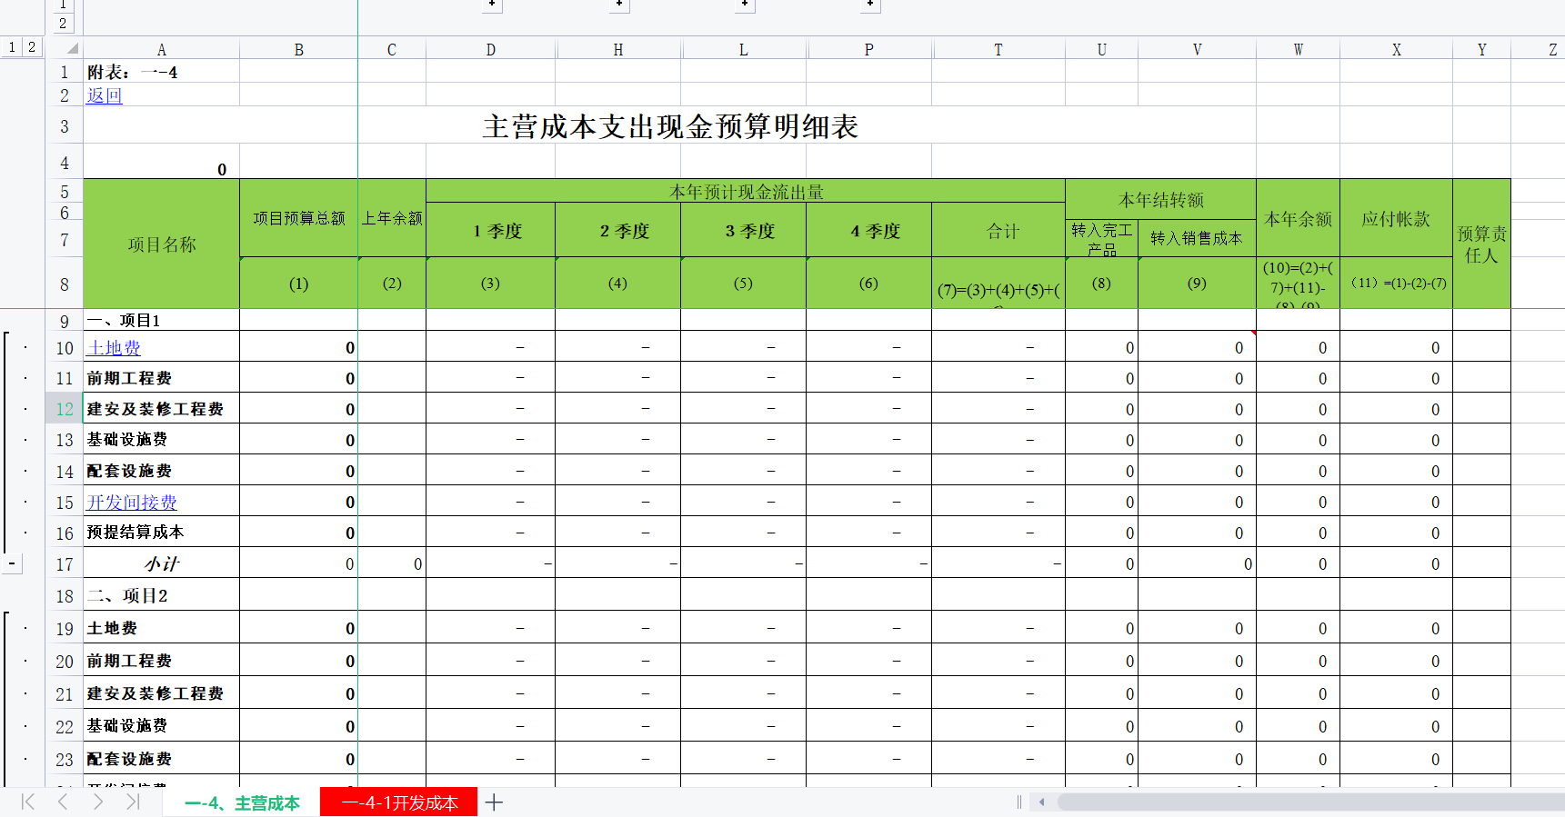Select row 12 header
The height and width of the screenshot is (817, 1565).
[x=65, y=409]
